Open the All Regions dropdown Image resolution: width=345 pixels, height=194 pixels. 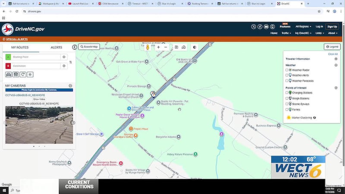click(x=304, y=27)
